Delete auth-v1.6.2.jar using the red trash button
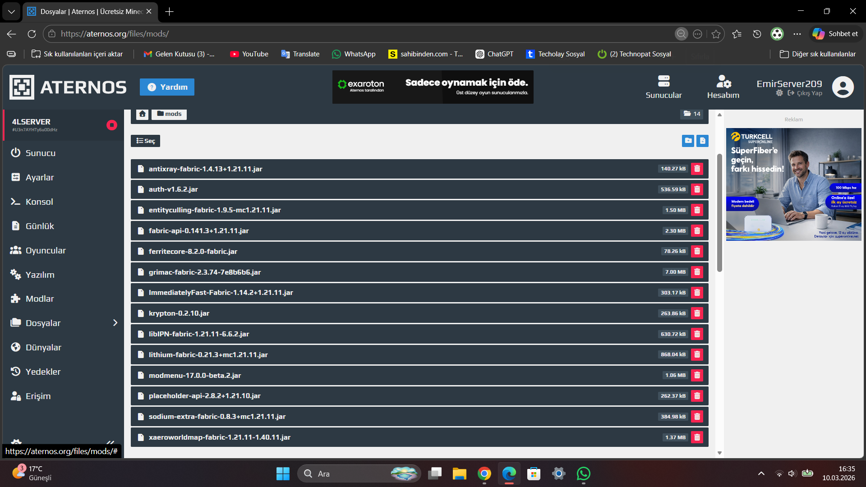This screenshot has width=866, height=487. [697, 189]
